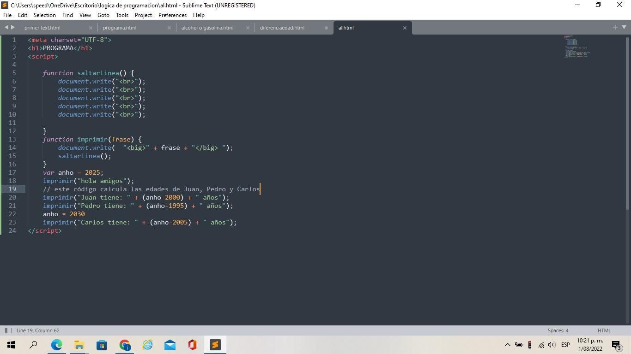Open the Project menu

pos(143,15)
